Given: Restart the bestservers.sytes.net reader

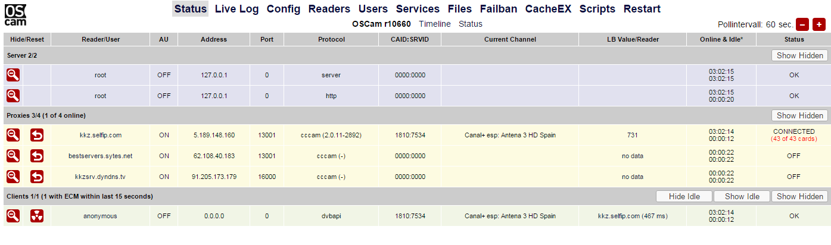Looking at the screenshot, I should [37, 156].
